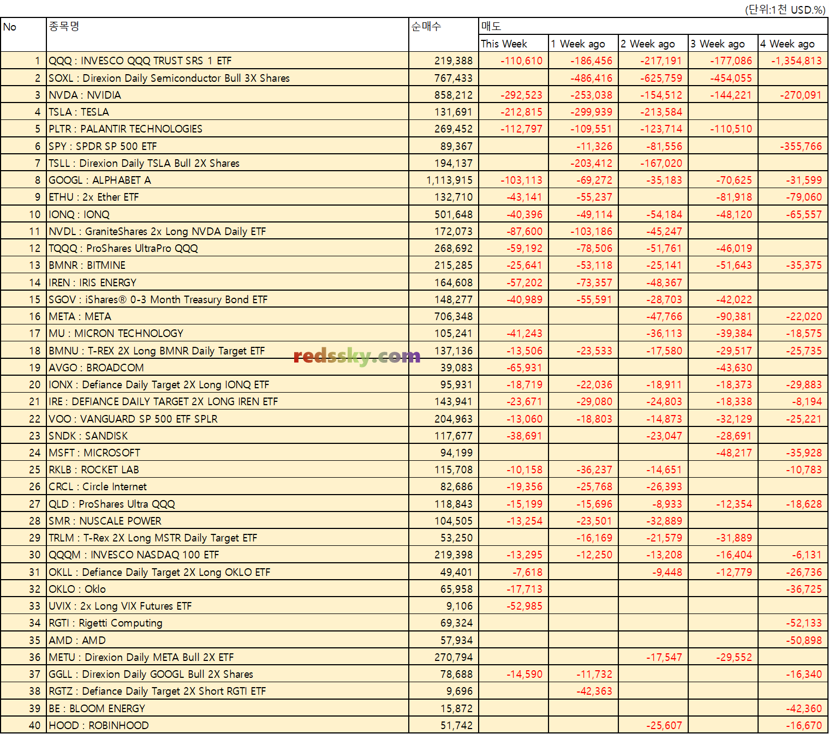Viewport: 829px width, 734px height.
Task: Click 'GOOGL : ALPHABET A' cell
Action: click(x=228, y=180)
